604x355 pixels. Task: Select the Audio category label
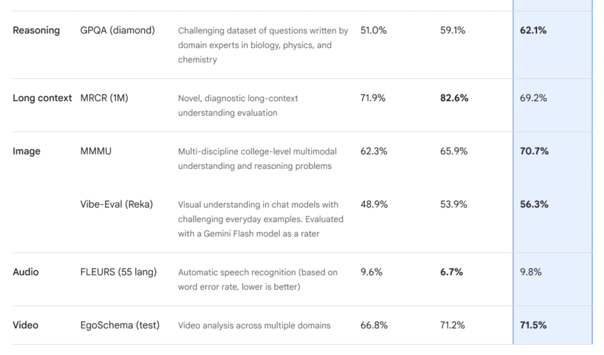tap(26, 272)
